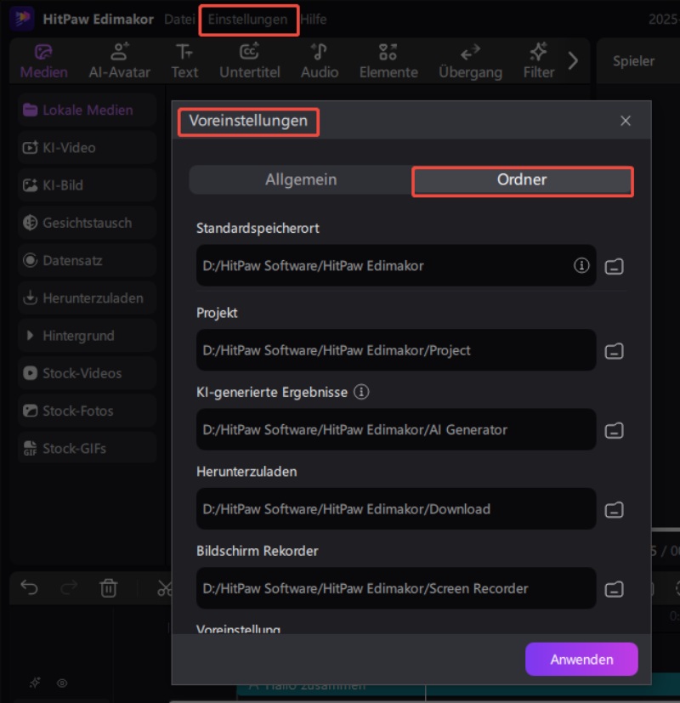Click the Standardspeicherort path field
The image size is (680, 703).
pos(396,265)
